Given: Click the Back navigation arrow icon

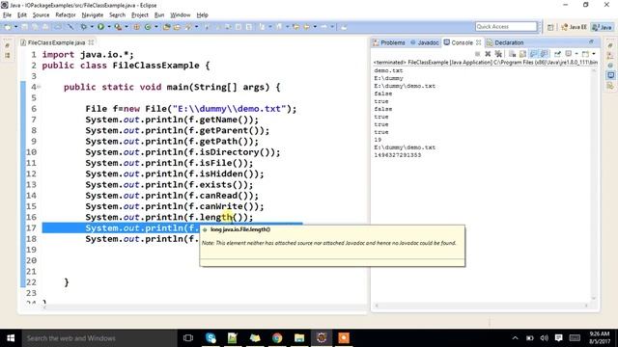Looking at the screenshot, I should 307,27.
